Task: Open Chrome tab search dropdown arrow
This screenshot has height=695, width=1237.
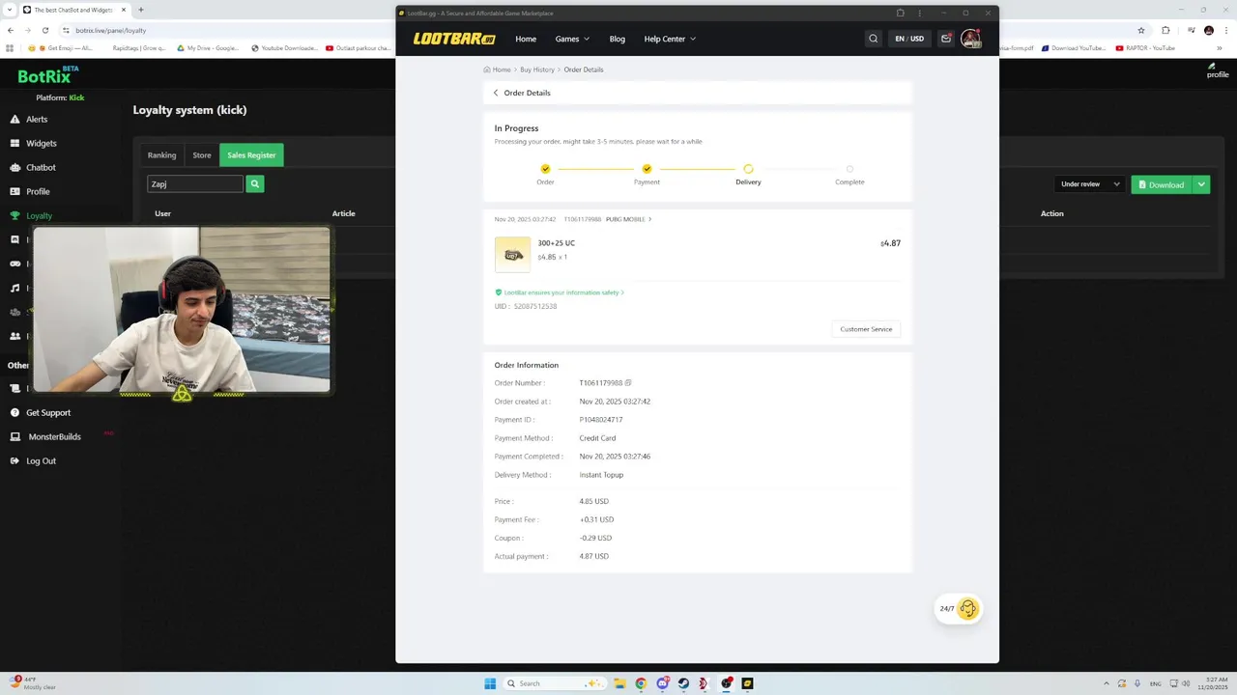Action: 11,10
